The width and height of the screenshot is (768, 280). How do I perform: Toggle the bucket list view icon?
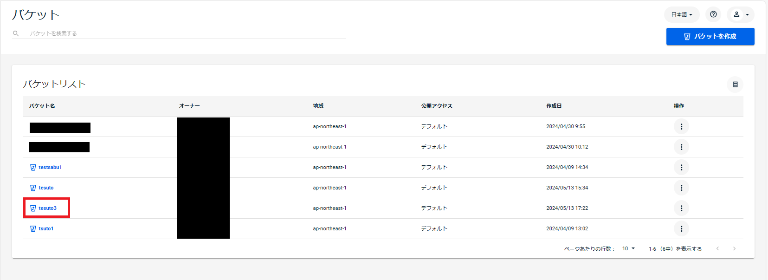click(735, 85)
